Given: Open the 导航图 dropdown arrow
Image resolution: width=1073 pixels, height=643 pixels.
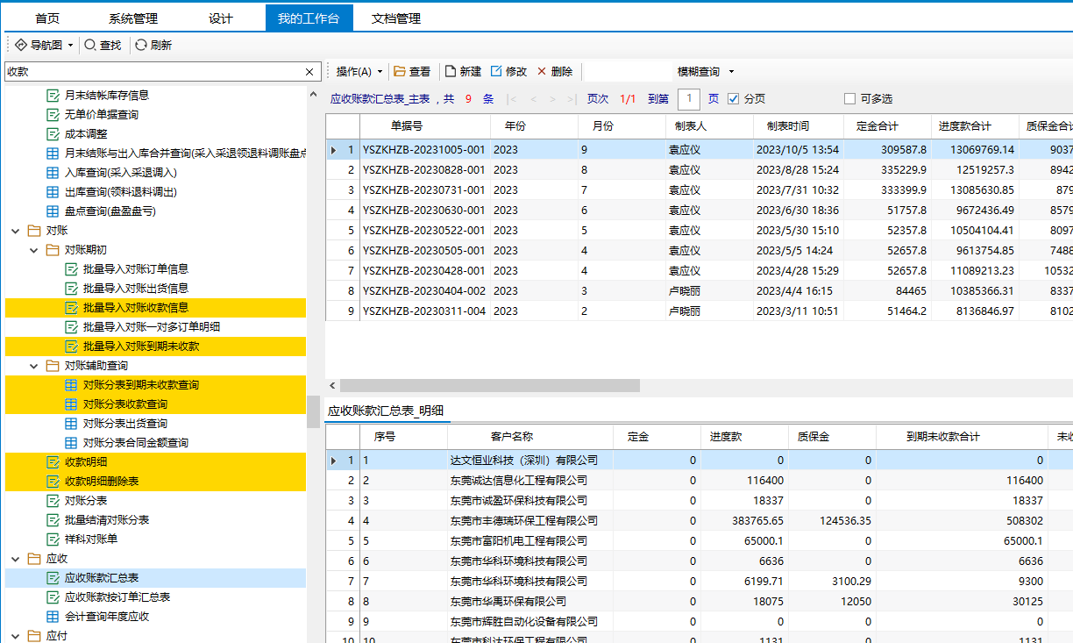Looking at the screenshot, I should [x=70, y=45].
